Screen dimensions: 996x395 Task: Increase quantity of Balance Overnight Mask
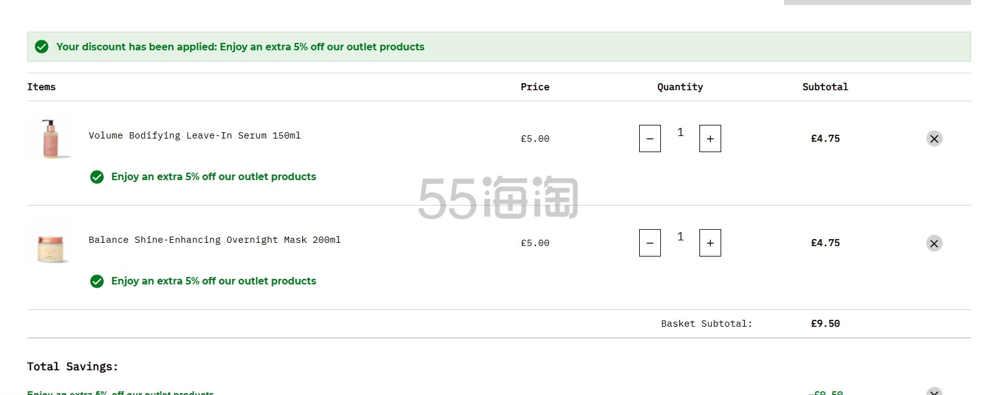(x=710, y=243)
